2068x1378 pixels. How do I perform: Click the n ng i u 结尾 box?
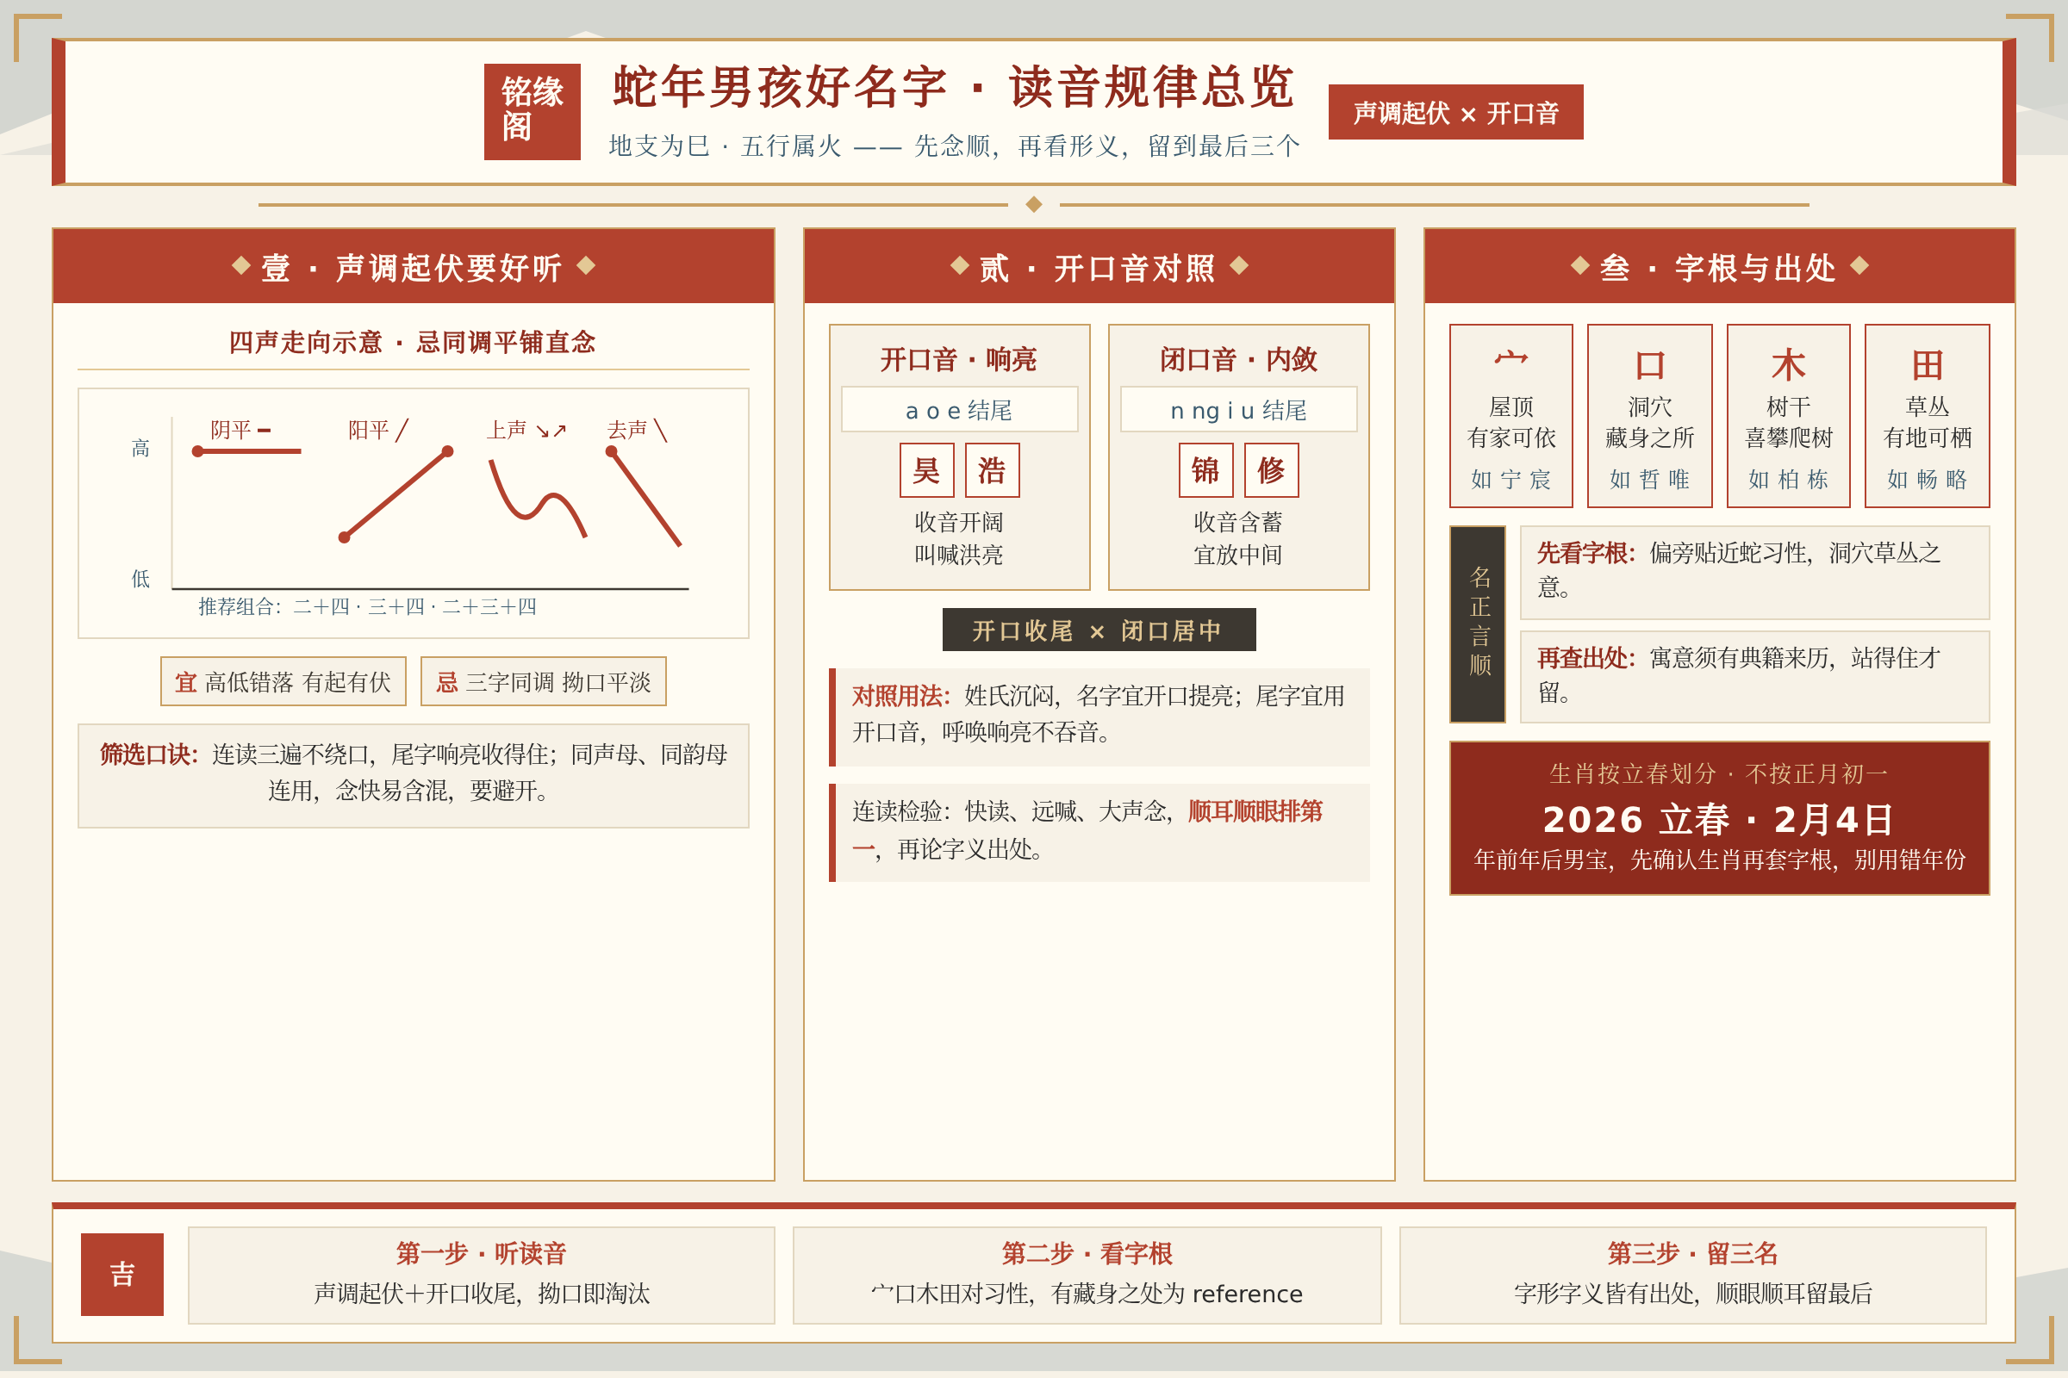(x=1239, y=410)
